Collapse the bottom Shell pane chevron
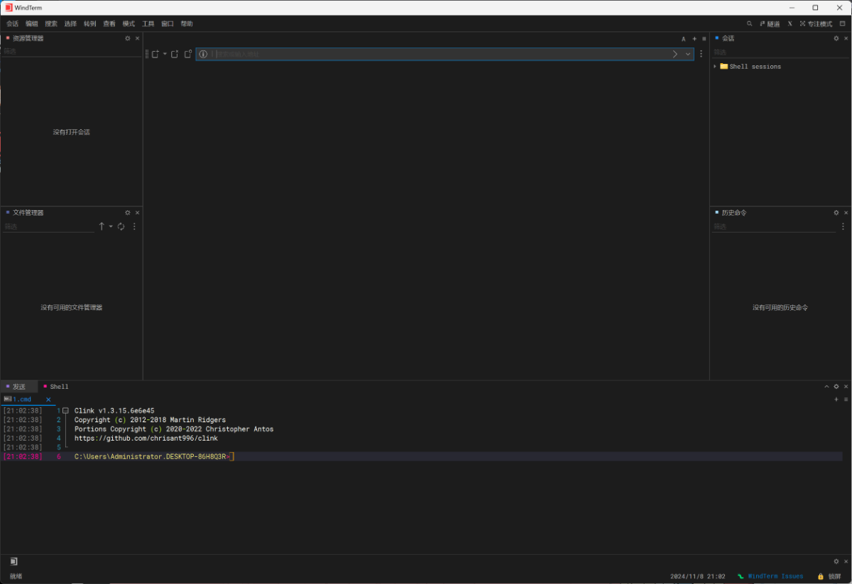This screenshot has width=852, height=584. pos(826,387)
